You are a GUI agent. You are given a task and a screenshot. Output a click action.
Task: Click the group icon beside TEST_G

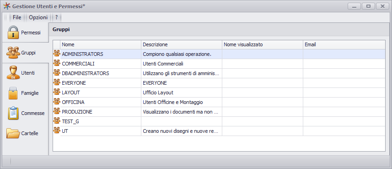57,121
